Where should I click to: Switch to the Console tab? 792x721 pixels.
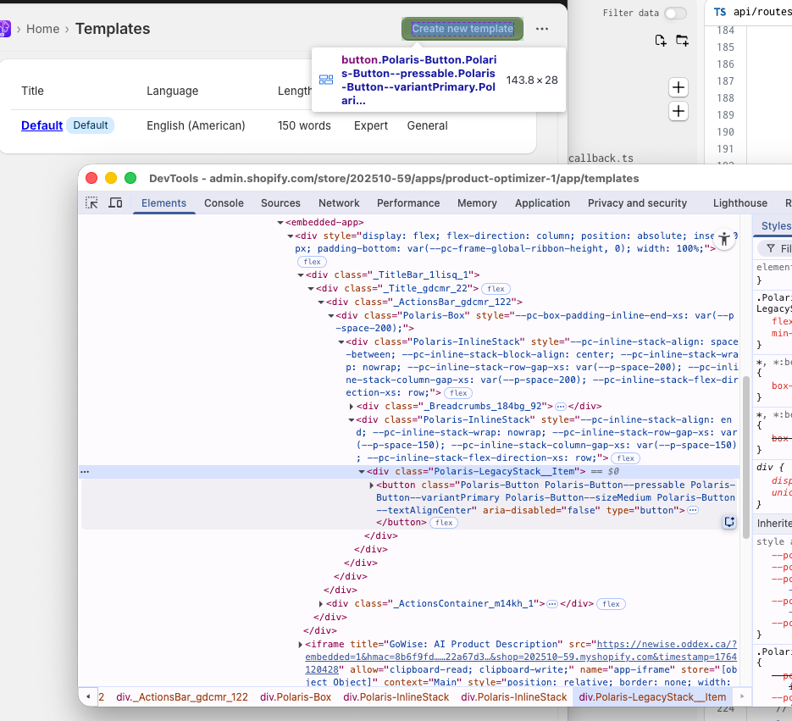[x=224, y=203]
